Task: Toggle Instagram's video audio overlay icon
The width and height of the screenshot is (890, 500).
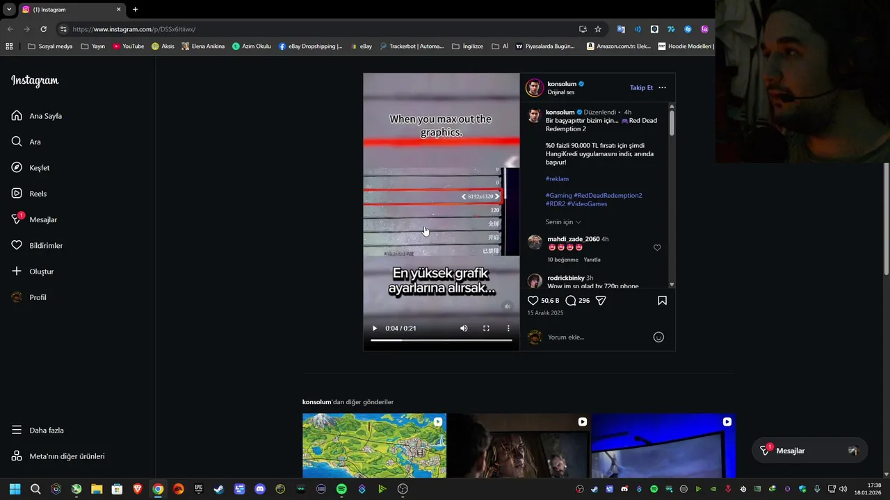Action: (x=508, y=306)
